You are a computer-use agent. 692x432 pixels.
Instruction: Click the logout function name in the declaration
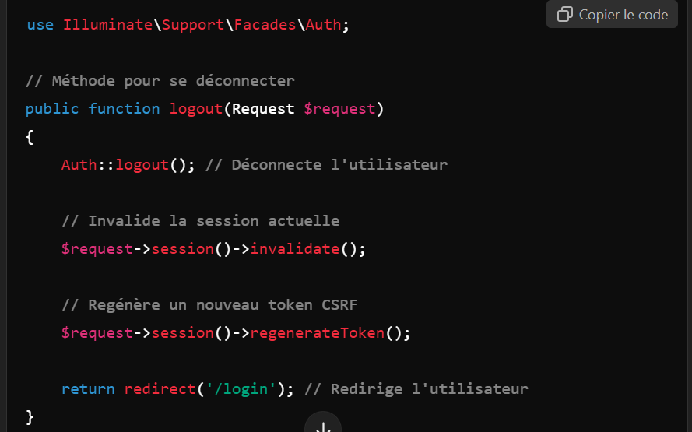coord(196,108)
